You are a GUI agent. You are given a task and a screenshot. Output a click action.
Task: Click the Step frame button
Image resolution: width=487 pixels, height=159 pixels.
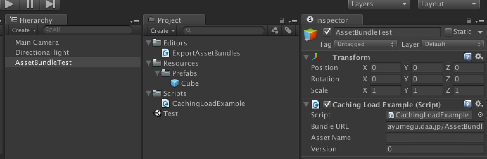pyautogui.click(x=50, y=4)
